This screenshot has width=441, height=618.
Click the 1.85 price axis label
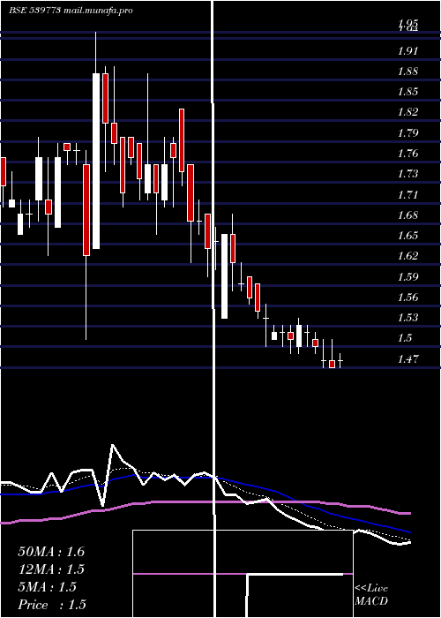coord(407,92)
